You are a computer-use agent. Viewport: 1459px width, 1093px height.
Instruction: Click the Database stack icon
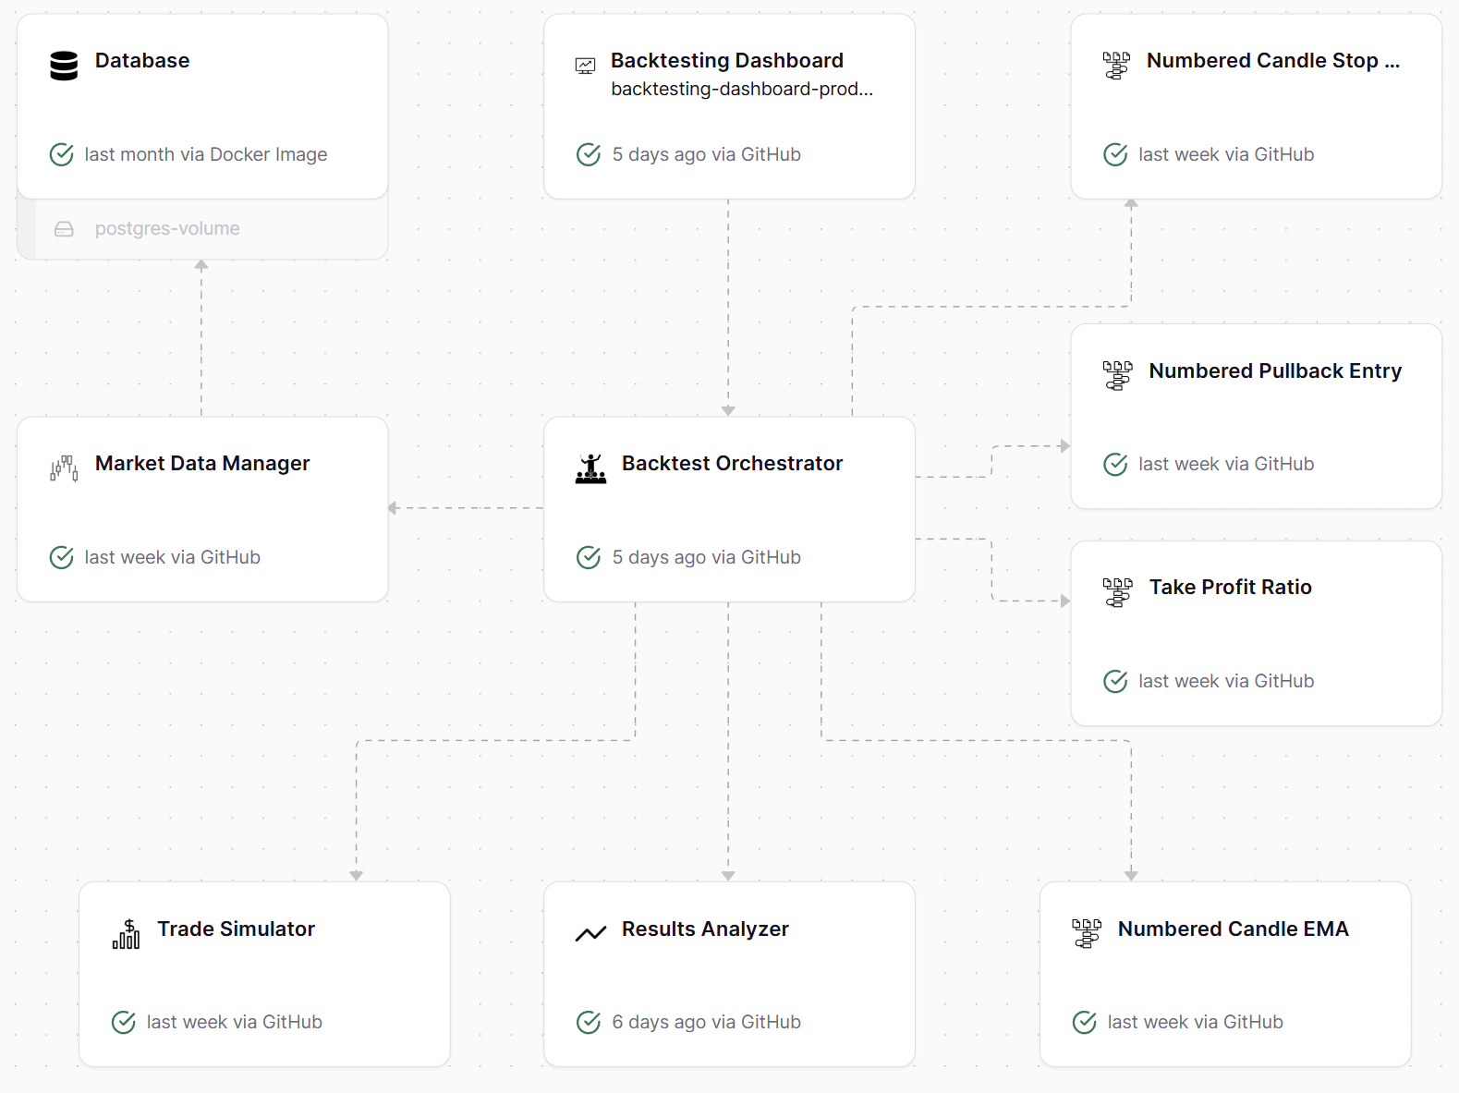coord(64,66)
